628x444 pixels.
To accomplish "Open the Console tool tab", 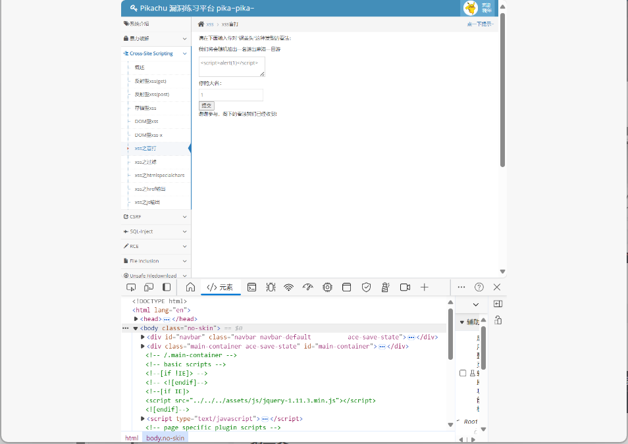I will coord(251,287).
